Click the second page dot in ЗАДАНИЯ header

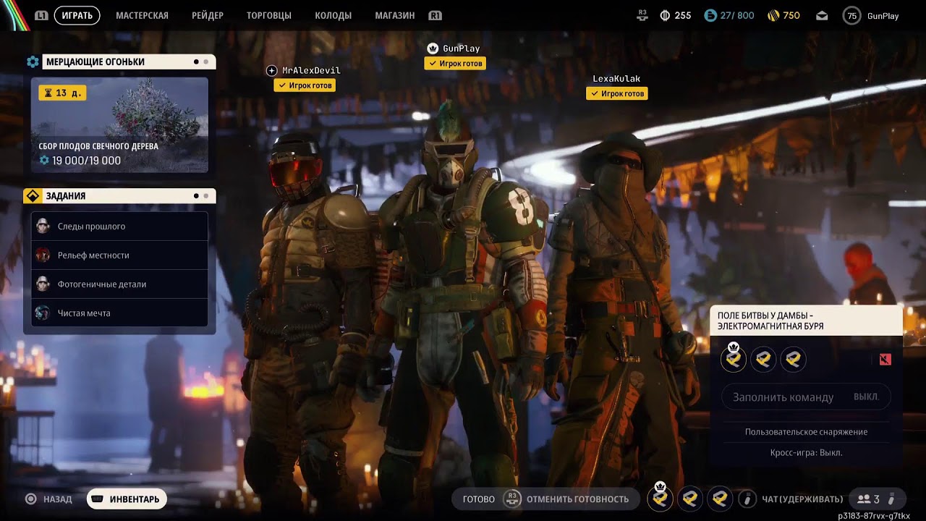pos(206,196)
